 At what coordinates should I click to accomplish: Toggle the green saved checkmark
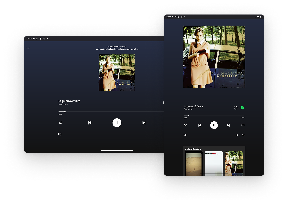click(242, 108)
